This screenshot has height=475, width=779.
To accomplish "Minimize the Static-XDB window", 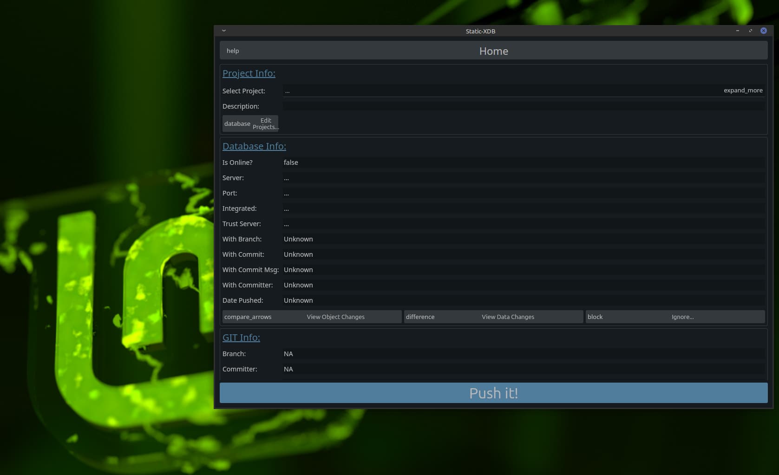I will tap(737, 31).
